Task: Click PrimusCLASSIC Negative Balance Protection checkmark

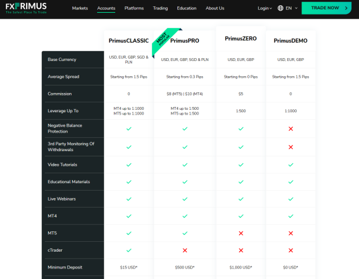Action: [129, 129]
